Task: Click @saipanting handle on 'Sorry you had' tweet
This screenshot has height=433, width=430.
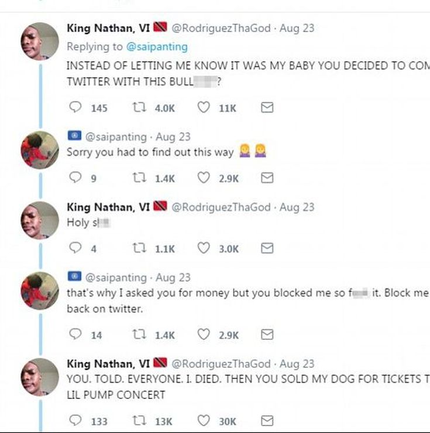Action: click(x=116, y=137)
